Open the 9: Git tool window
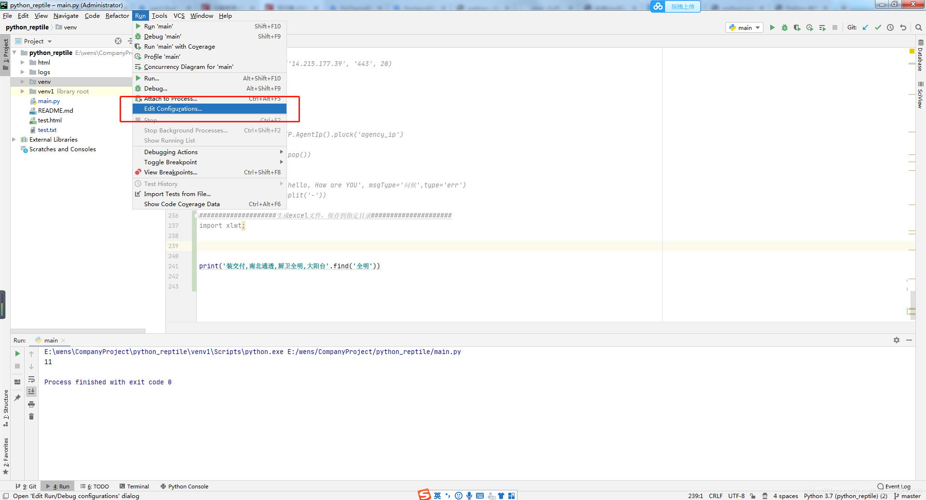 click(26, 486)
